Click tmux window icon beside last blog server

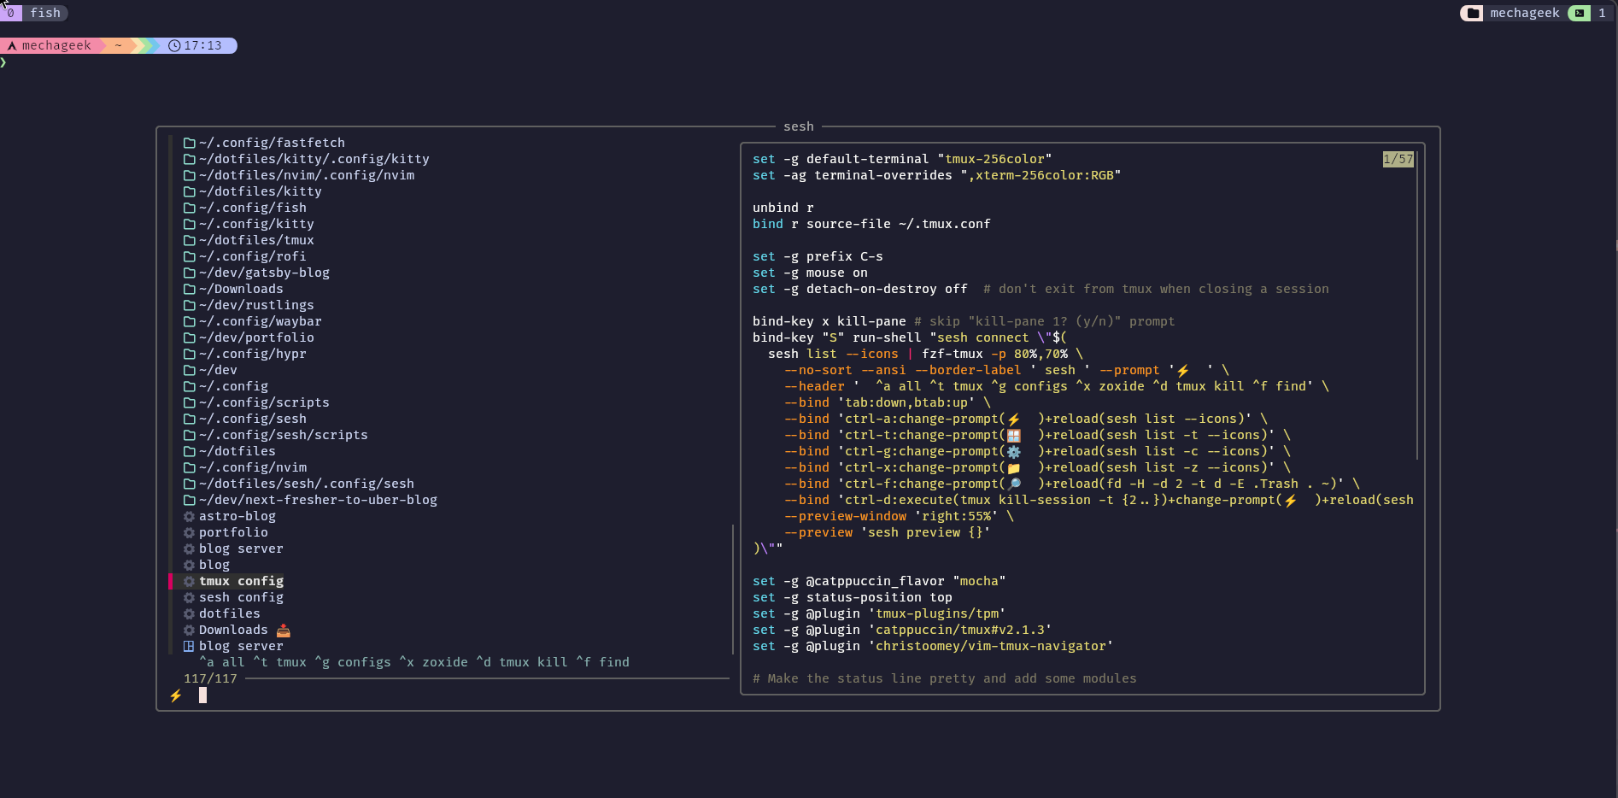[190, 646]
